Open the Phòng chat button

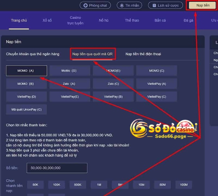(95, 5)
